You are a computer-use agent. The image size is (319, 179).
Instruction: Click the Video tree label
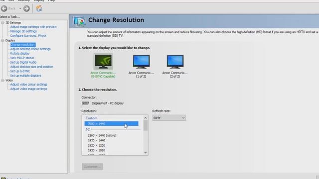coord(9,81)
